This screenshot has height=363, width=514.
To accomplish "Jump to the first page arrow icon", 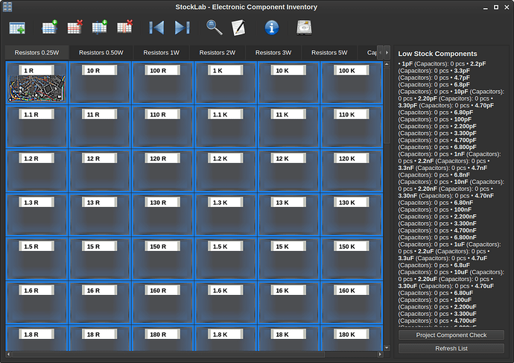I will (x=156, y=28).
